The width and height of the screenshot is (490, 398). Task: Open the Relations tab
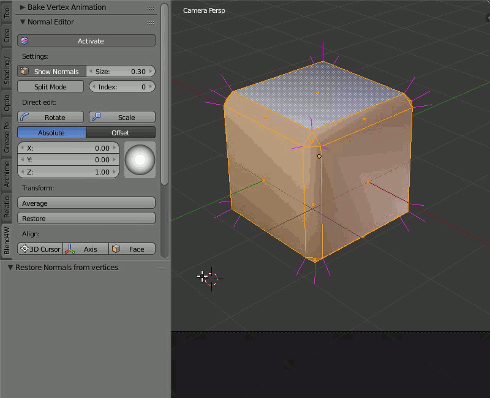7,206
